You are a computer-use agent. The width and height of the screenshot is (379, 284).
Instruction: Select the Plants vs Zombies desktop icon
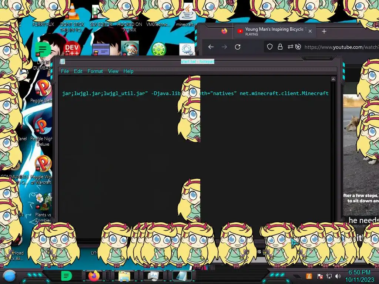point(44,202)
